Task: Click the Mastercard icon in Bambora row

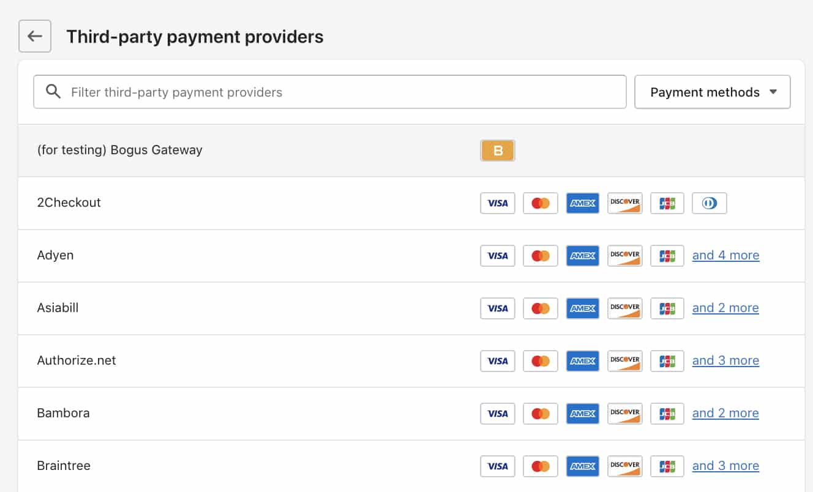Action: [x=541, y=414]
